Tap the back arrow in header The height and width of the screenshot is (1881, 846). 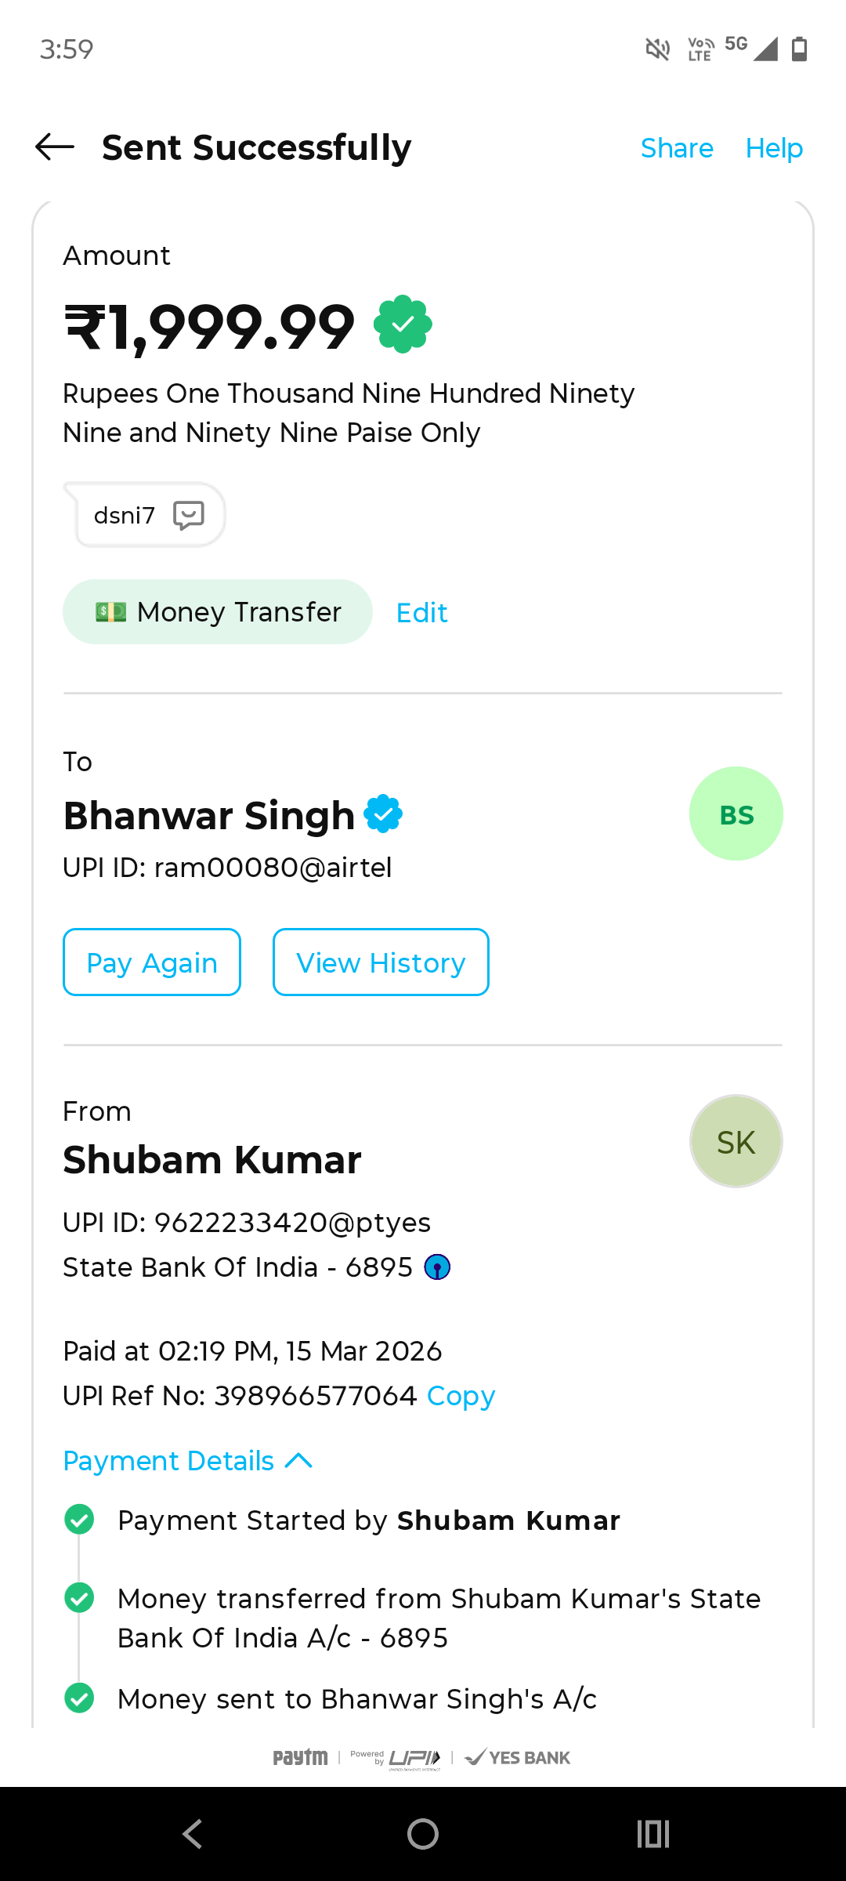[x=55, y=147]
